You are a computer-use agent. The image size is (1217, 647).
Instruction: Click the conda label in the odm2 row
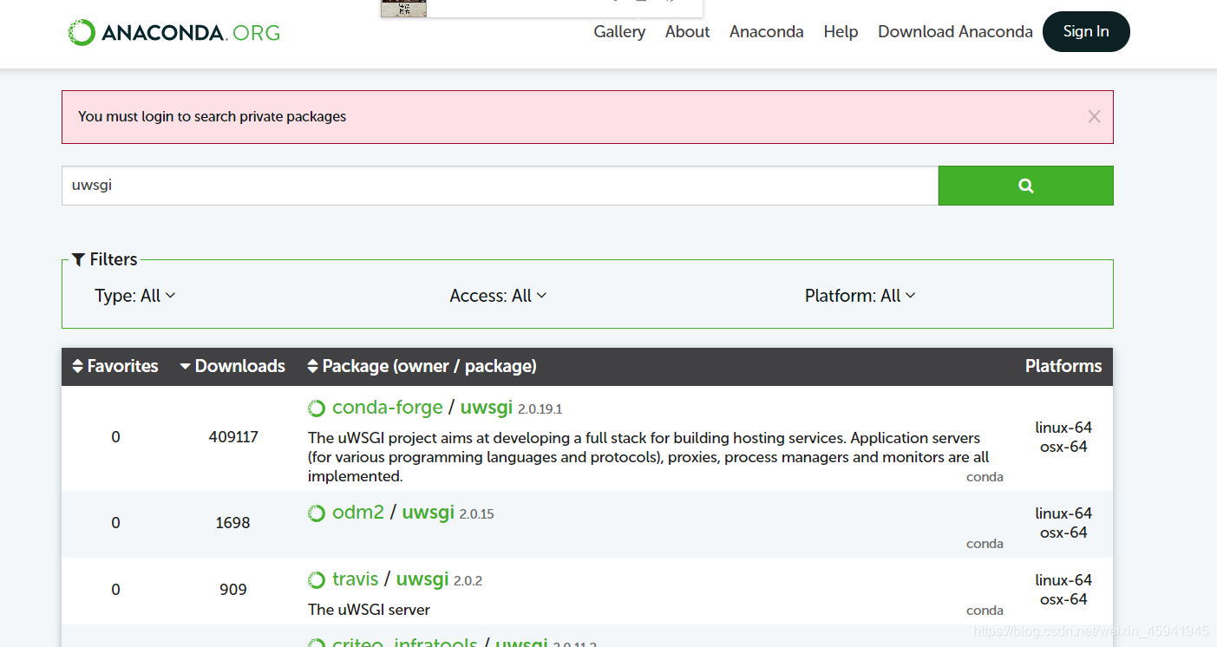pos(985,544)
